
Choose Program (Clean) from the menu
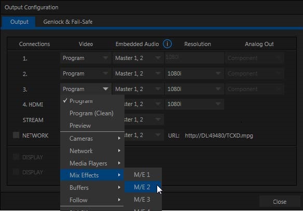point(92,113)
